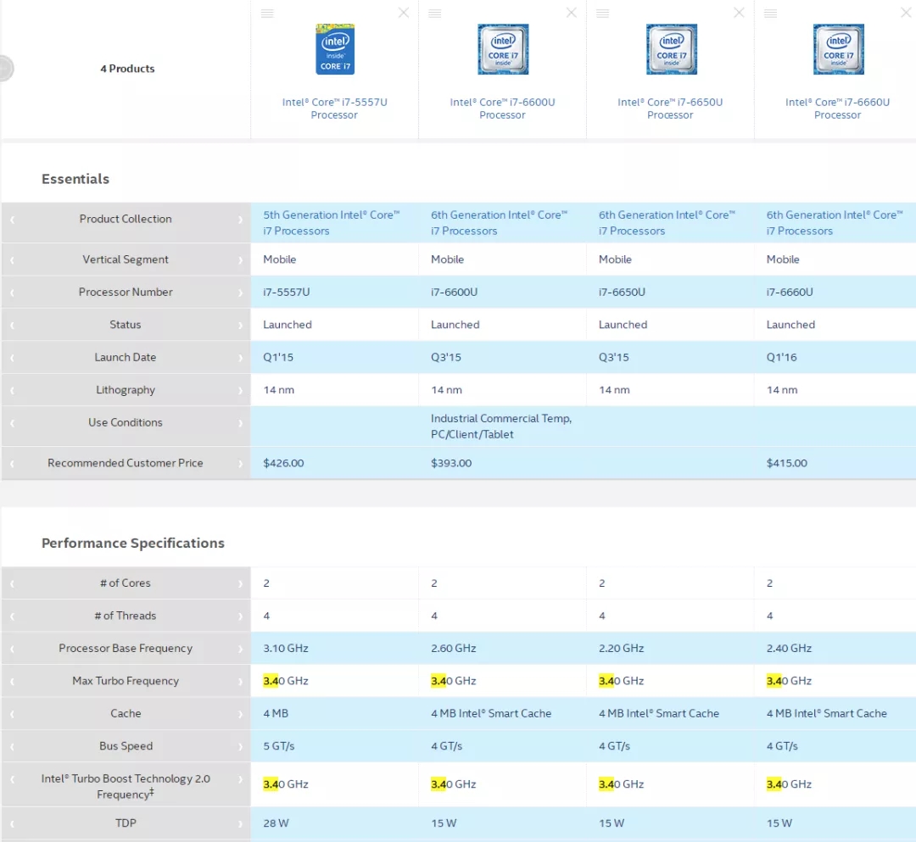Click the $426.00 price cell

pyautogui.click(x=283, y=463)
